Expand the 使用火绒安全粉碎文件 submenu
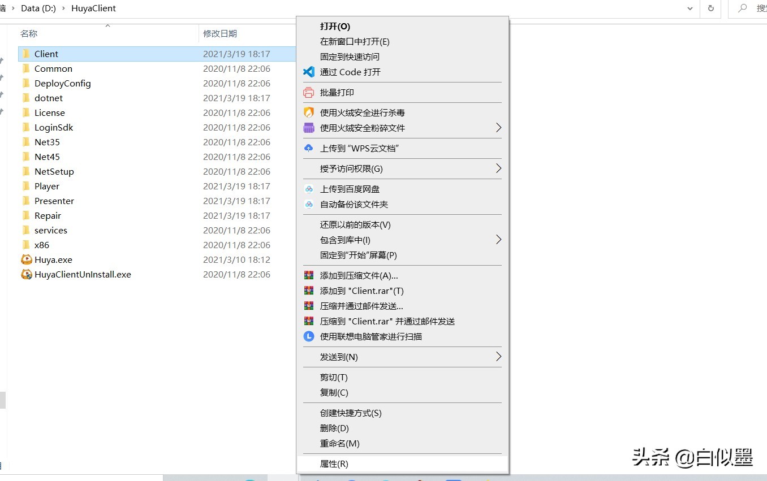The image size is (767, 481). 498,128
